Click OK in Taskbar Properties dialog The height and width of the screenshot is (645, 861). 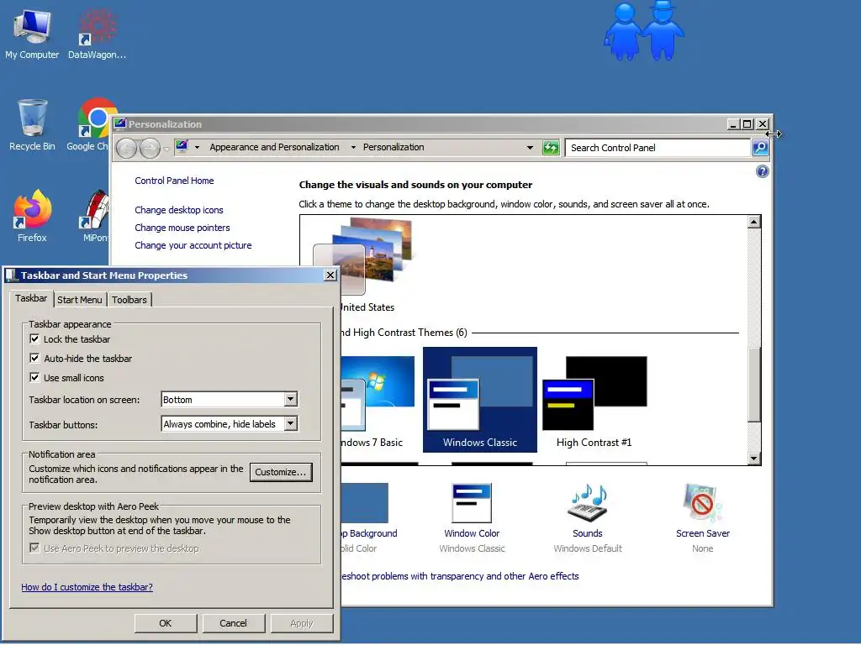(x=166, y=623)
